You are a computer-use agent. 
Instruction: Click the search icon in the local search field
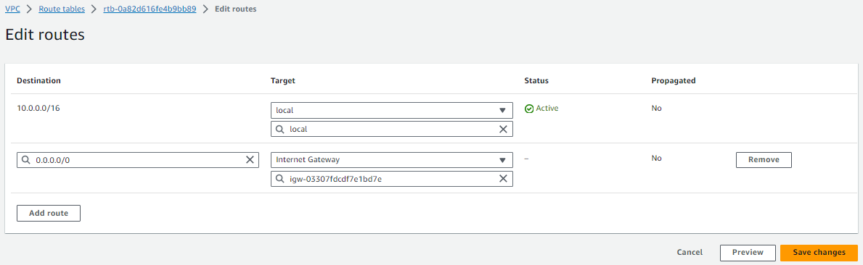point(279,130)
